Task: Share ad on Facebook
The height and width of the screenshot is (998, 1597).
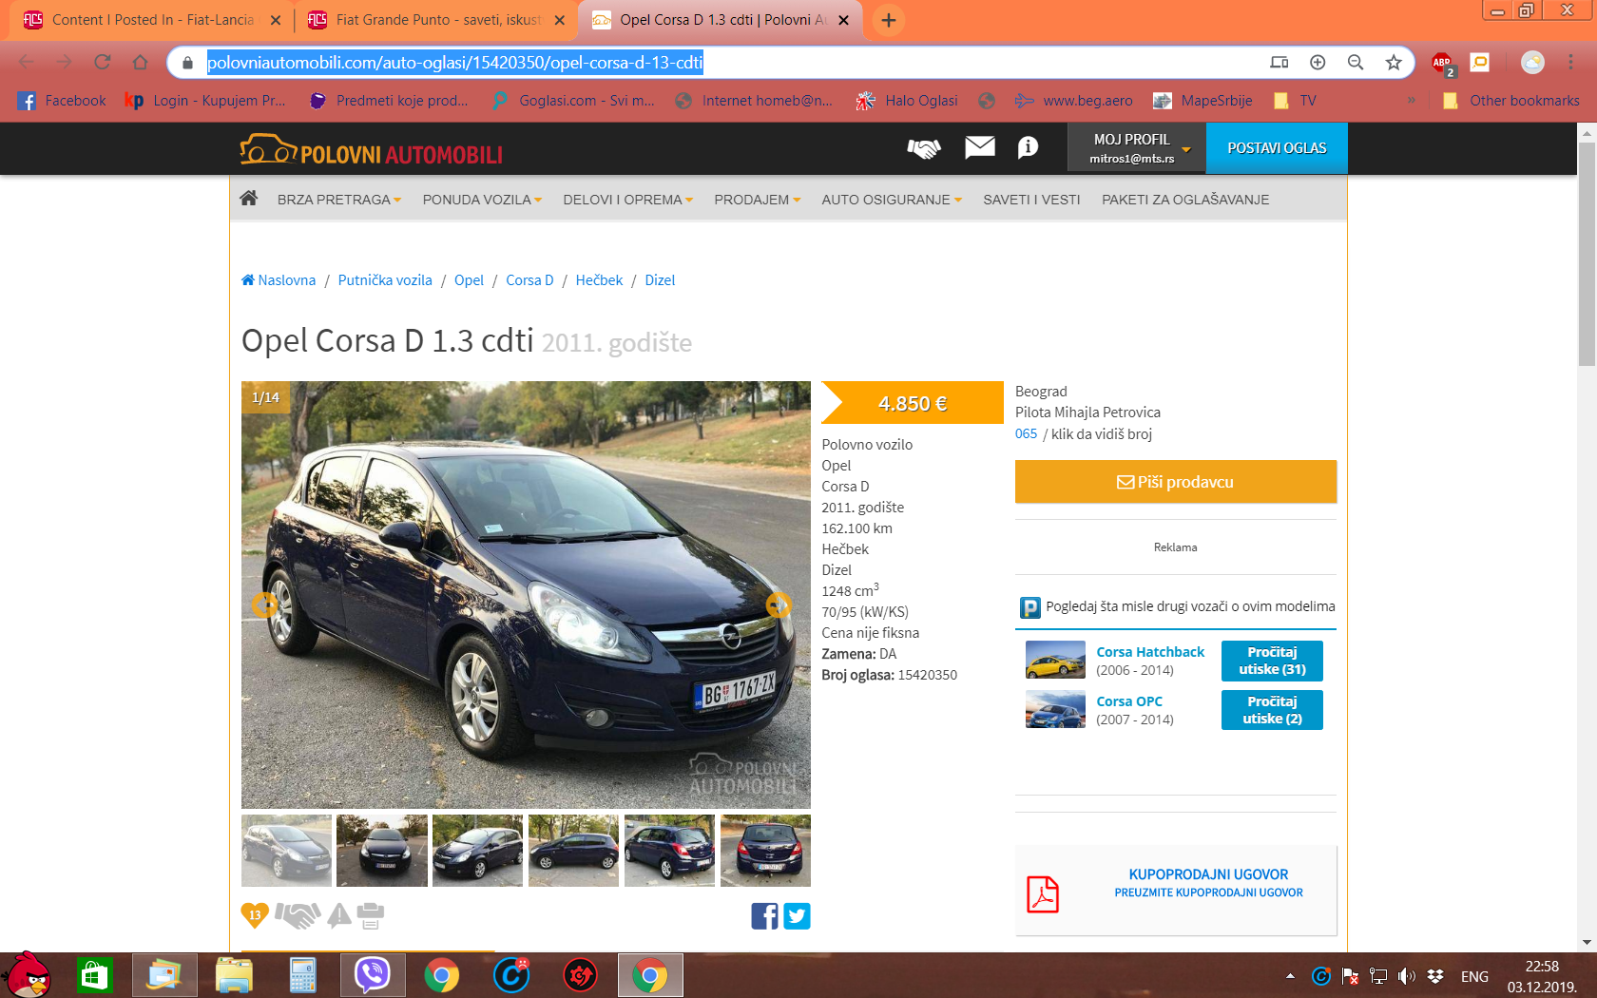Action: (x=764, y=916)
